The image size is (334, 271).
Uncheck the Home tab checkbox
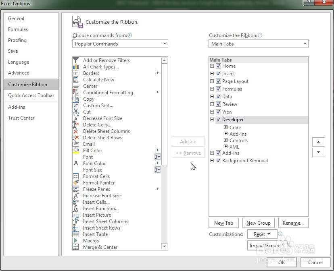[218, 66]
